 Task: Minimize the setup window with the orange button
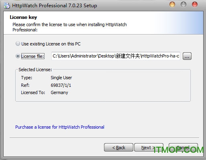pos(172,4)
